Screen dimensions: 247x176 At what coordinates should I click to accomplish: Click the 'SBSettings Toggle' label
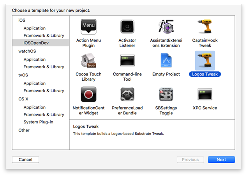click(166, 110)
